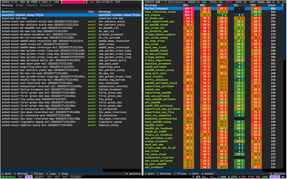Viewport: 287px width, 179px height.
Task: Select sched-scout-fvg-scalp-mnq workflow row
Action: pos(71,99)
